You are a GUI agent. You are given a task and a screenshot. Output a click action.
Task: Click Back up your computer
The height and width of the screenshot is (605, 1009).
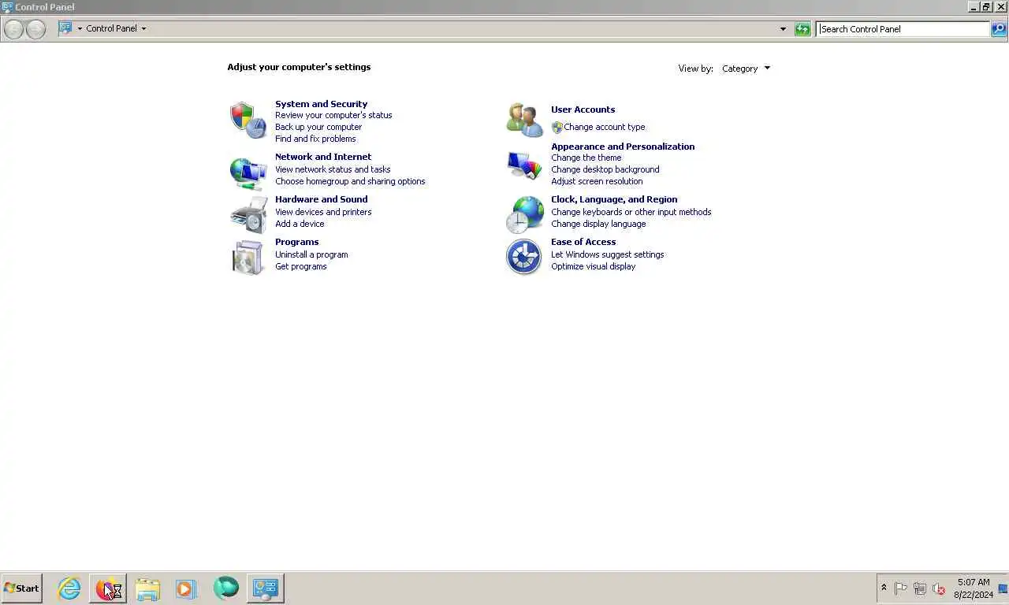point(318,127)
